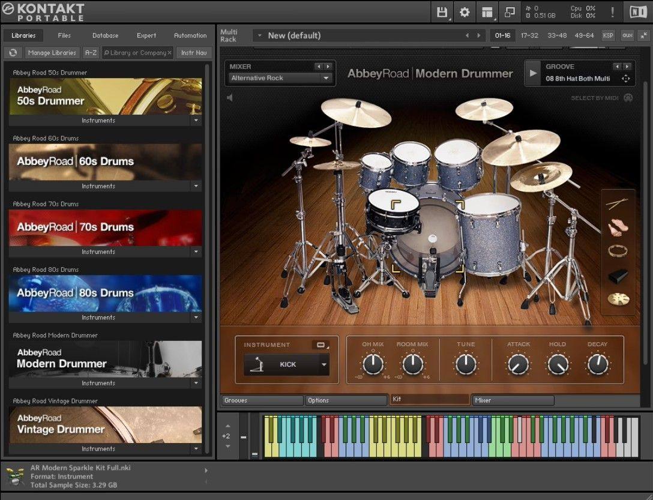Click the TUNE knob

466,364
